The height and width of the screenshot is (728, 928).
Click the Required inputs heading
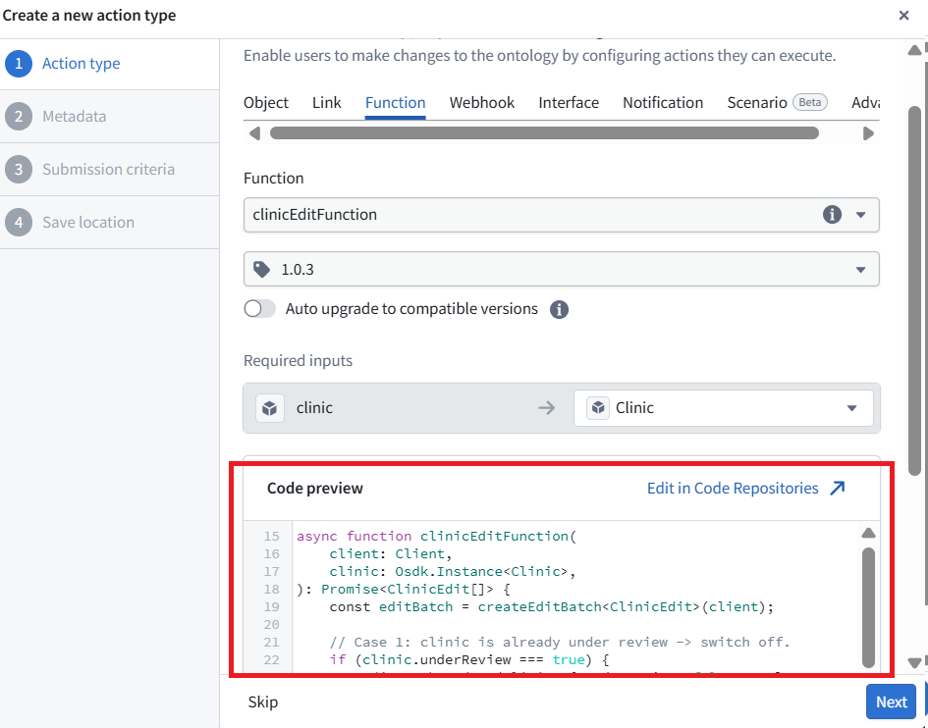pos(298,361)
